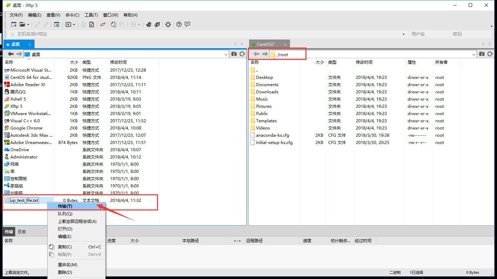Click the Open Session folder icon
Screen dimensions: 497x279
[22, 24]
